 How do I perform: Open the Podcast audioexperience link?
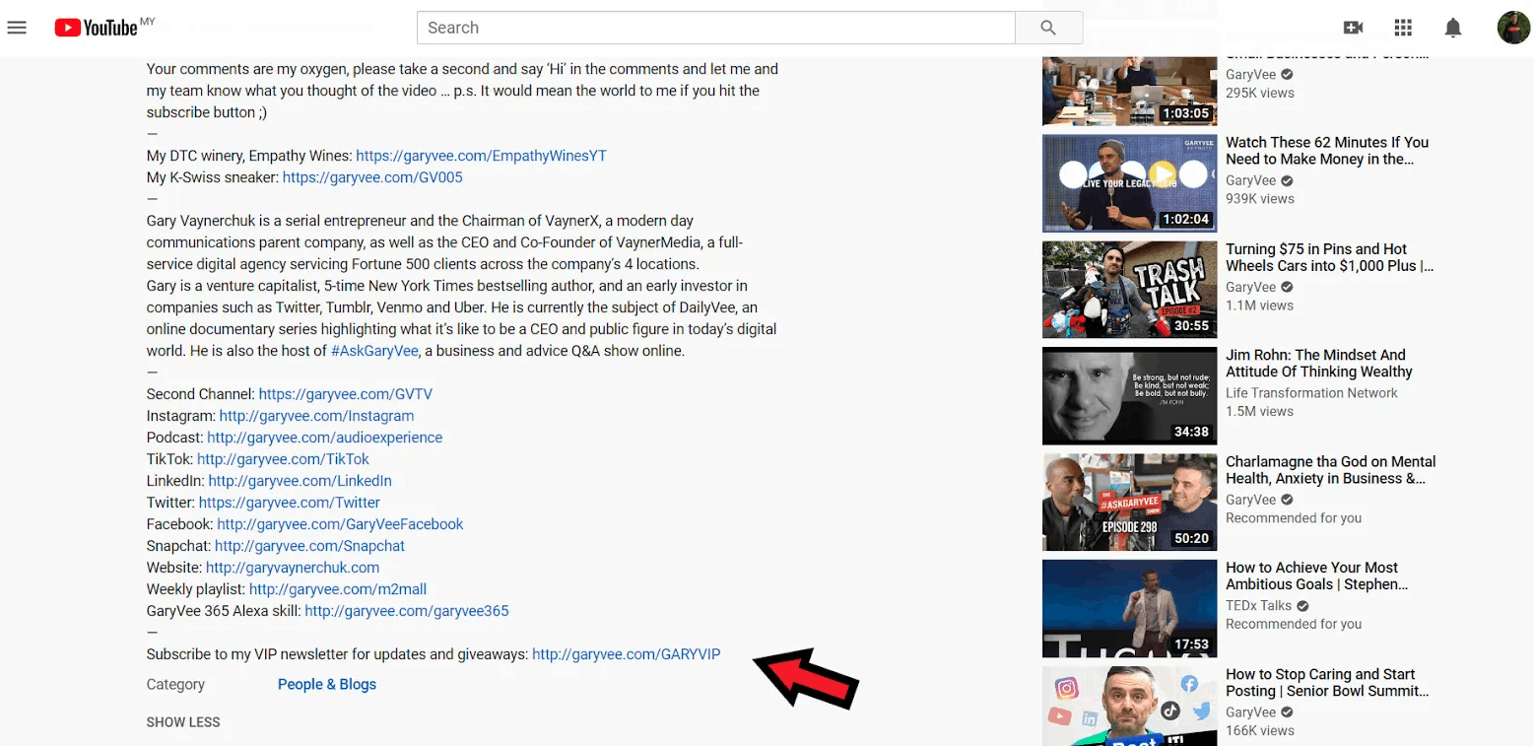(324, 438)
